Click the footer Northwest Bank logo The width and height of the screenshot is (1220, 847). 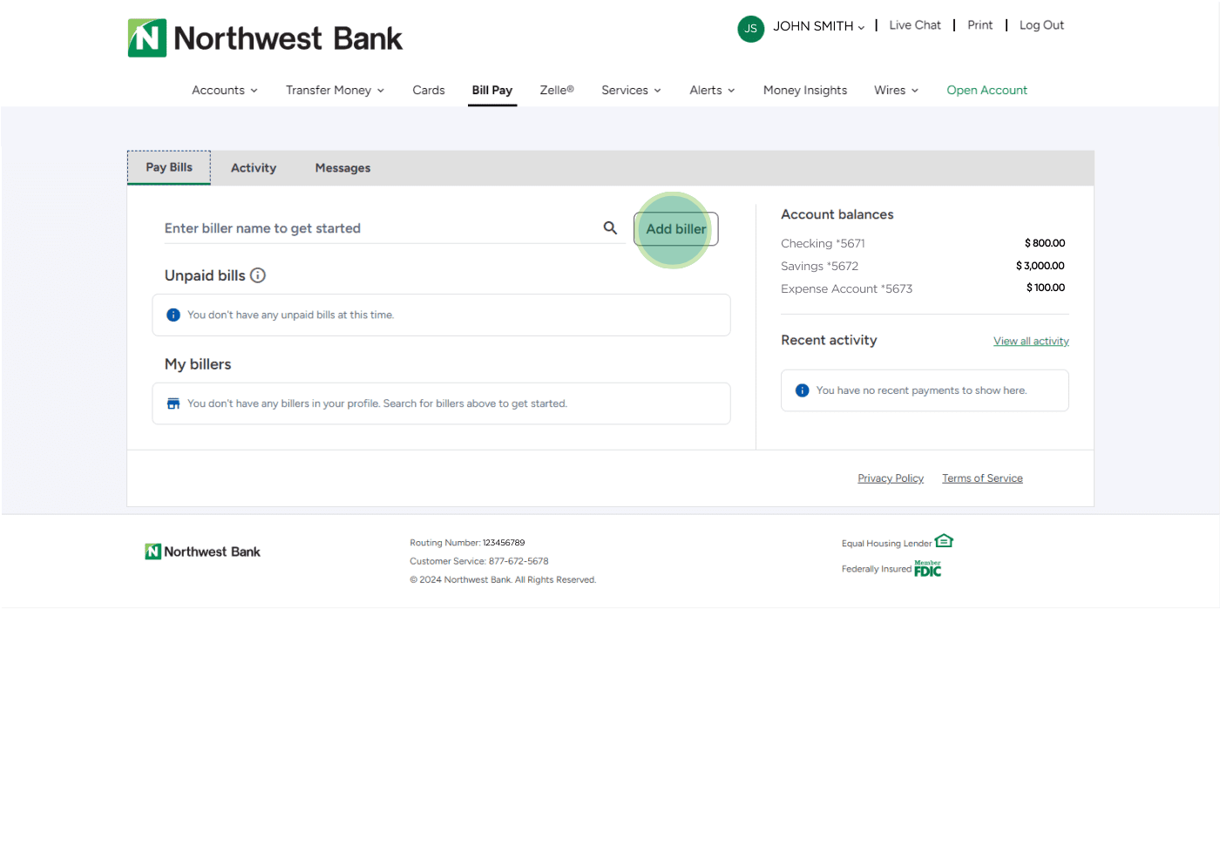(202, 552)
